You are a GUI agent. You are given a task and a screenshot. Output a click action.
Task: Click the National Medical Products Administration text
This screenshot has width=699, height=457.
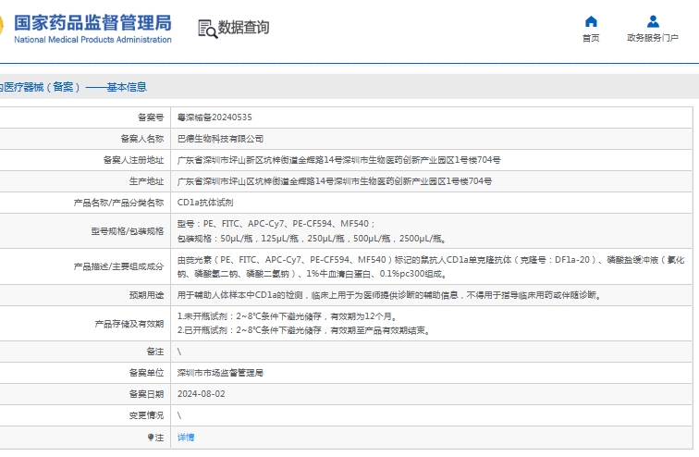(92, 40)
